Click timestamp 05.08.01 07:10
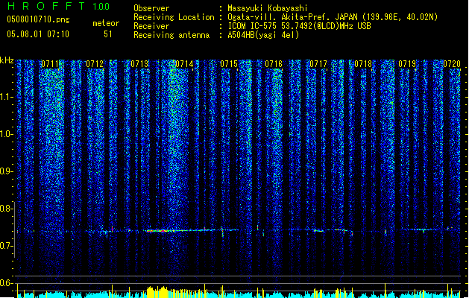 (38, 34)
